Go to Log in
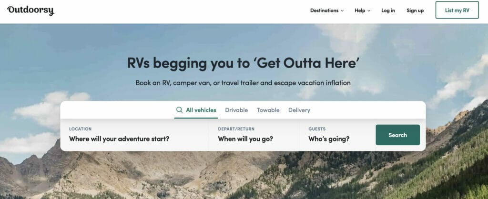This screenshot has width=488, height=199. [388, 10]
